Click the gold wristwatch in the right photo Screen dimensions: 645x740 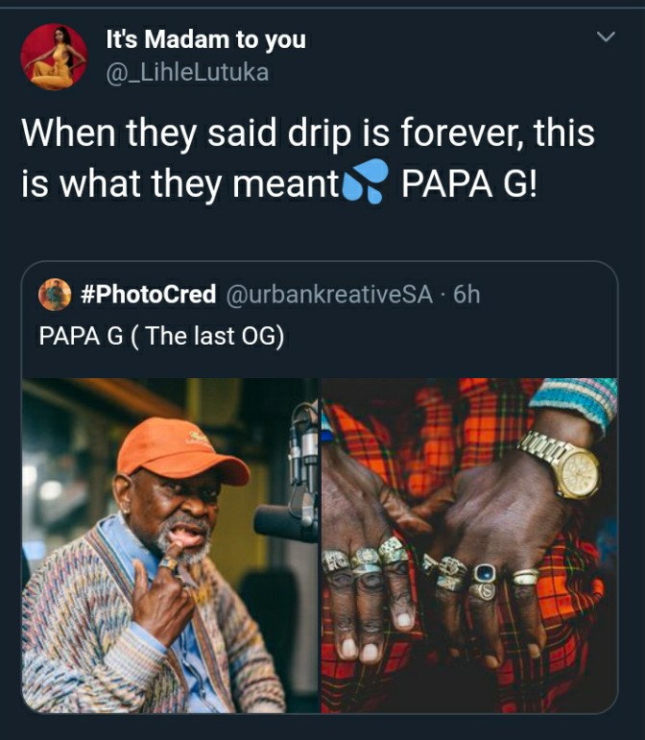pos(561,465)
